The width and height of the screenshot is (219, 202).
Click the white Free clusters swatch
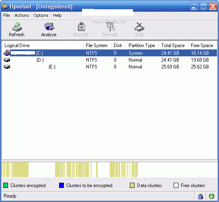176,186
